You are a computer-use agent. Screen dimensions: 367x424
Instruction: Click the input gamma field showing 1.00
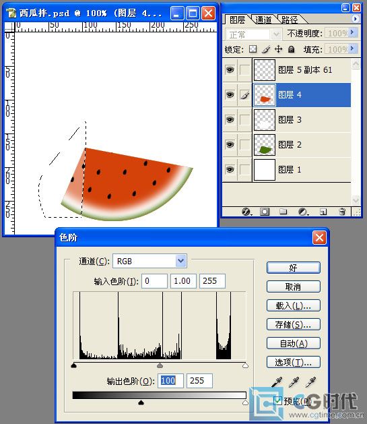pos(183,281)
